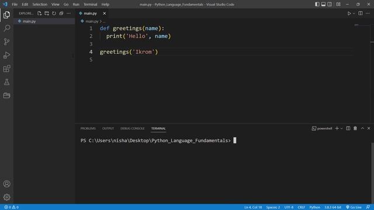
Task: Open Explorer more actions ellipsis
Action: click(x=69, y=13)
